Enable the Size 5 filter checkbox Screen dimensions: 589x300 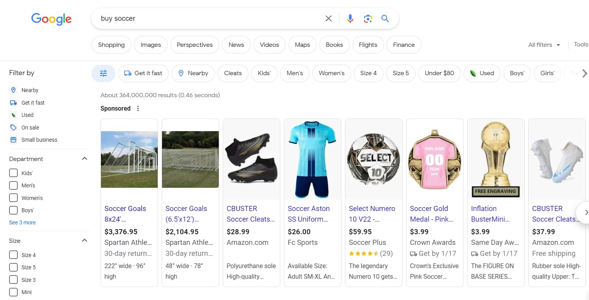tap(13, 267)
